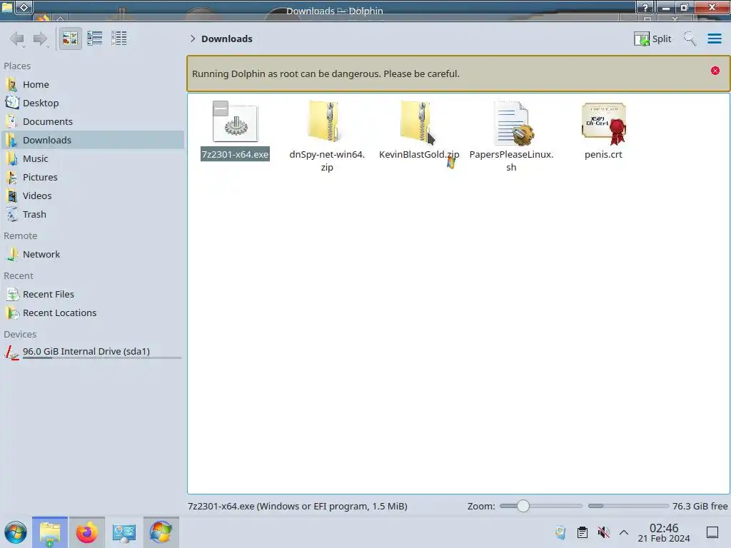Click the Split view button
Screen dimensions: 731x548
pos(652,39)
